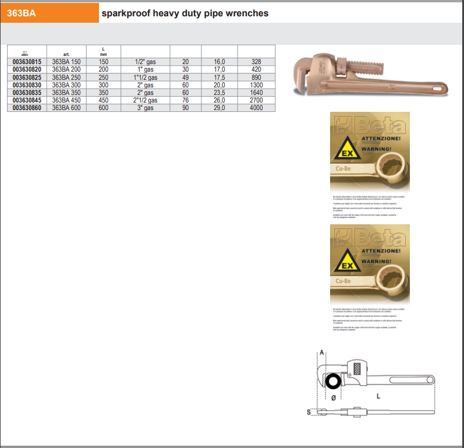Viewport: 464px width, 448px height.
Task: Click the value 17,5 in the table
Action: point(219,77)
